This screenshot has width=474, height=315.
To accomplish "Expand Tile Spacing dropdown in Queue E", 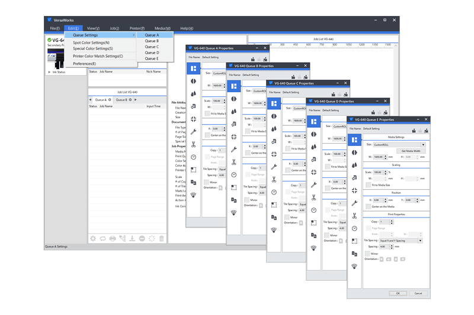I will 402,241.
